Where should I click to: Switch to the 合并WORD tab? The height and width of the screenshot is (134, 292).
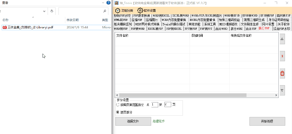pos(221,29)
